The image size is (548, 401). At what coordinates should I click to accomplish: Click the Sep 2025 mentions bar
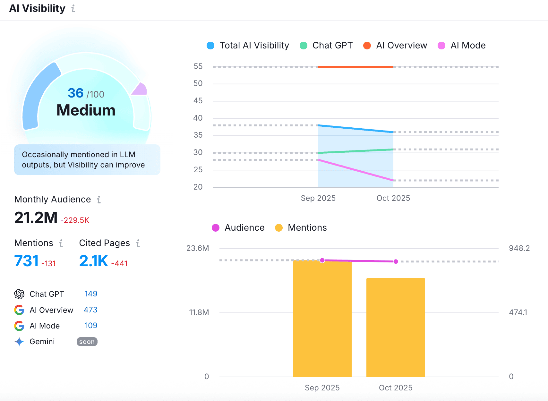click(x=322, y=319)
